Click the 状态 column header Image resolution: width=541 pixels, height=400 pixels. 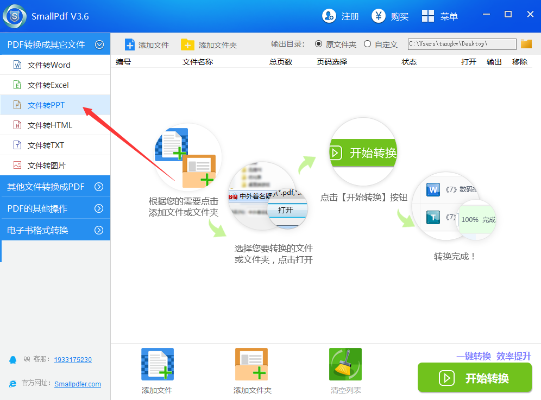click(409, 62)
